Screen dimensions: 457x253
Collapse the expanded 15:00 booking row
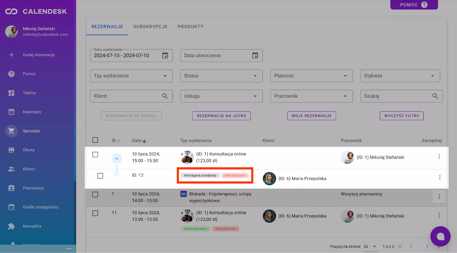(117, 158)
